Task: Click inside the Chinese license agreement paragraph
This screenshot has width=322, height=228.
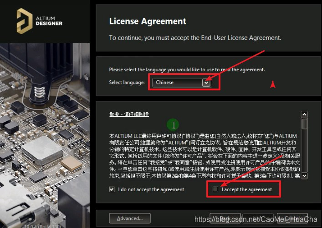Action: pos(204,156)
